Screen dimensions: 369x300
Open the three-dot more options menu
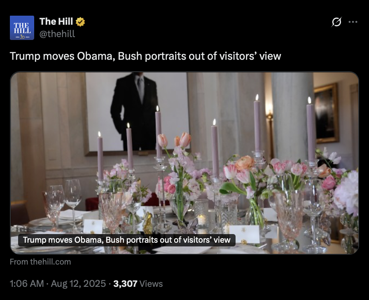click(353, 22)
